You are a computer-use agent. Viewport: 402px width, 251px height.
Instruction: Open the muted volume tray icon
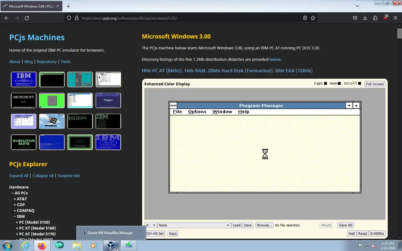tap(374, 246)
